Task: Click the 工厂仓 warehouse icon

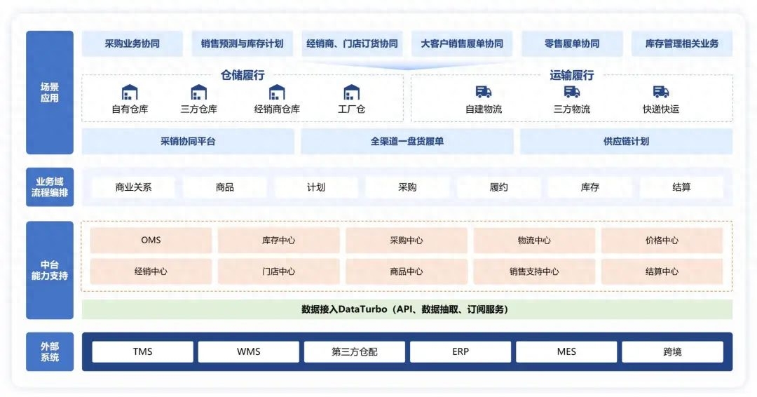Action: click(x=351, y=93)
